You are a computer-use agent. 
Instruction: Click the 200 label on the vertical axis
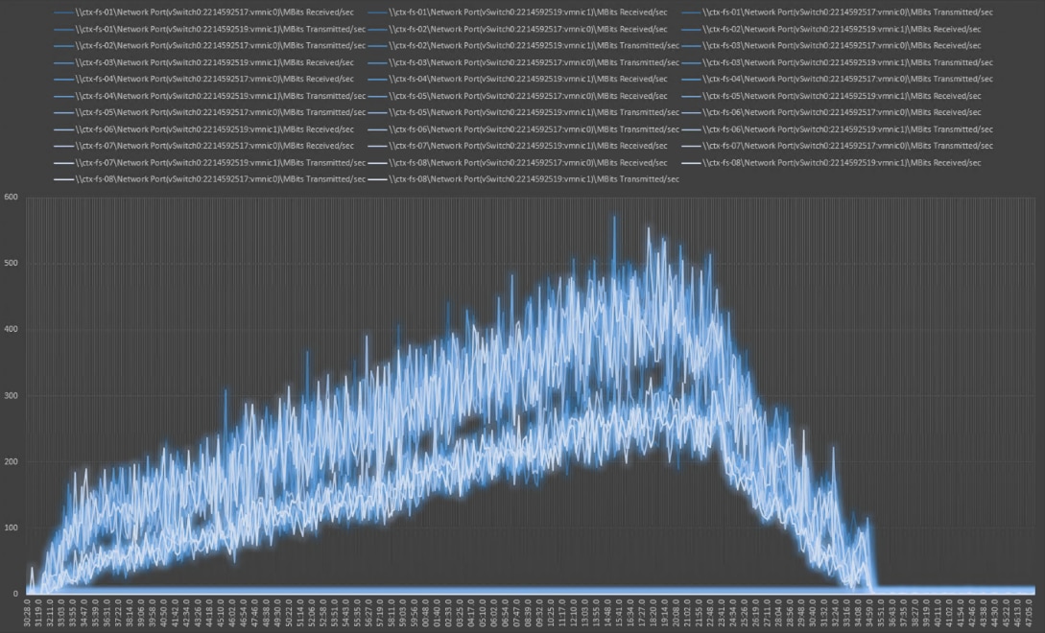12,461
